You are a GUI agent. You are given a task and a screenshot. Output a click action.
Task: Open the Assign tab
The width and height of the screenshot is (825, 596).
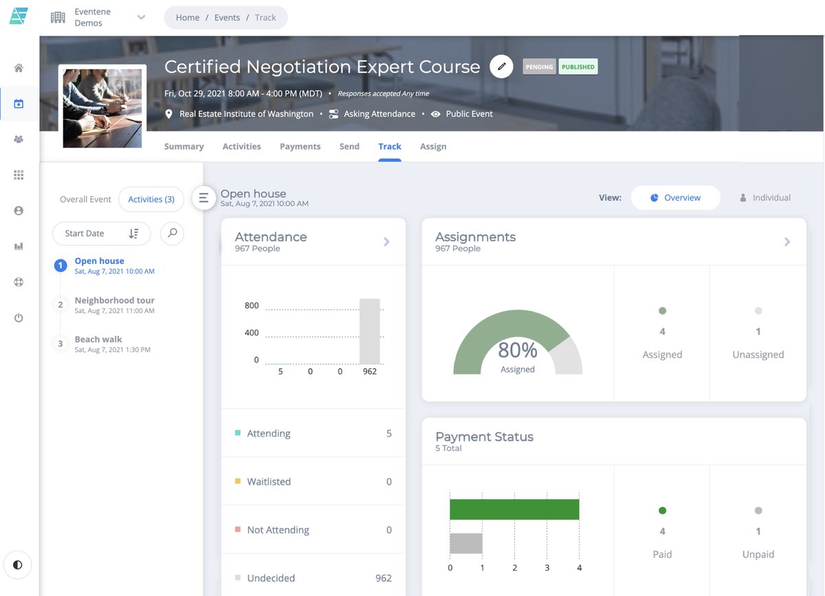(433, 146)
